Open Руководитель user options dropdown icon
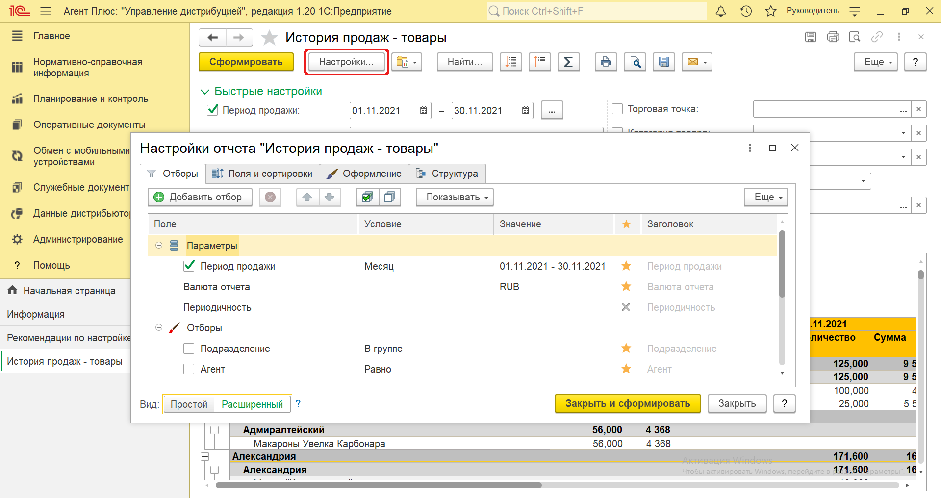Screen dimensions: 941x498 click(855, 11)
